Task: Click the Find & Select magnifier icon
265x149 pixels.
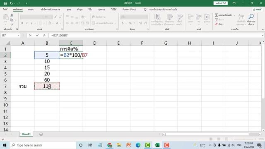Action: (251, 17)
